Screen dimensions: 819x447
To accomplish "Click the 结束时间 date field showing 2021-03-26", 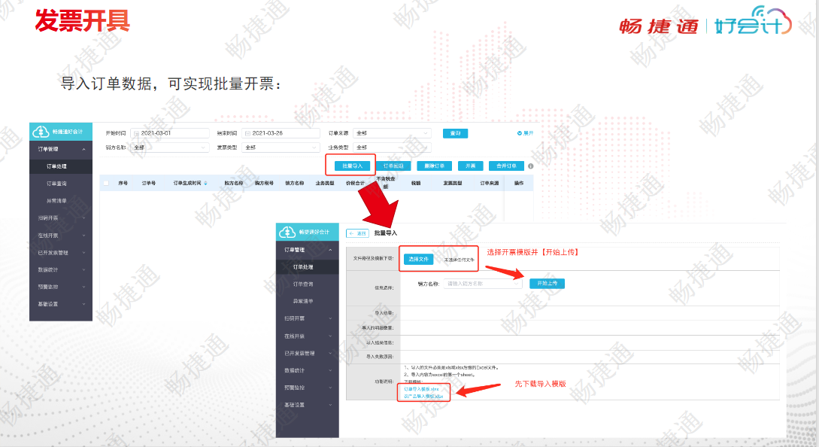I will (x=281, y=133).
